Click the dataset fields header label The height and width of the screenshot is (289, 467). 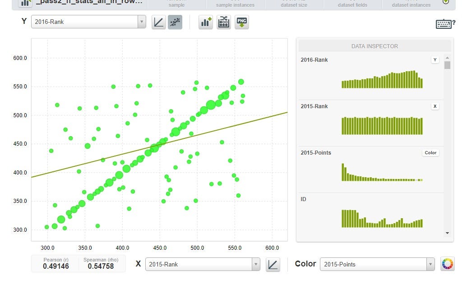(x=353, y=5)
